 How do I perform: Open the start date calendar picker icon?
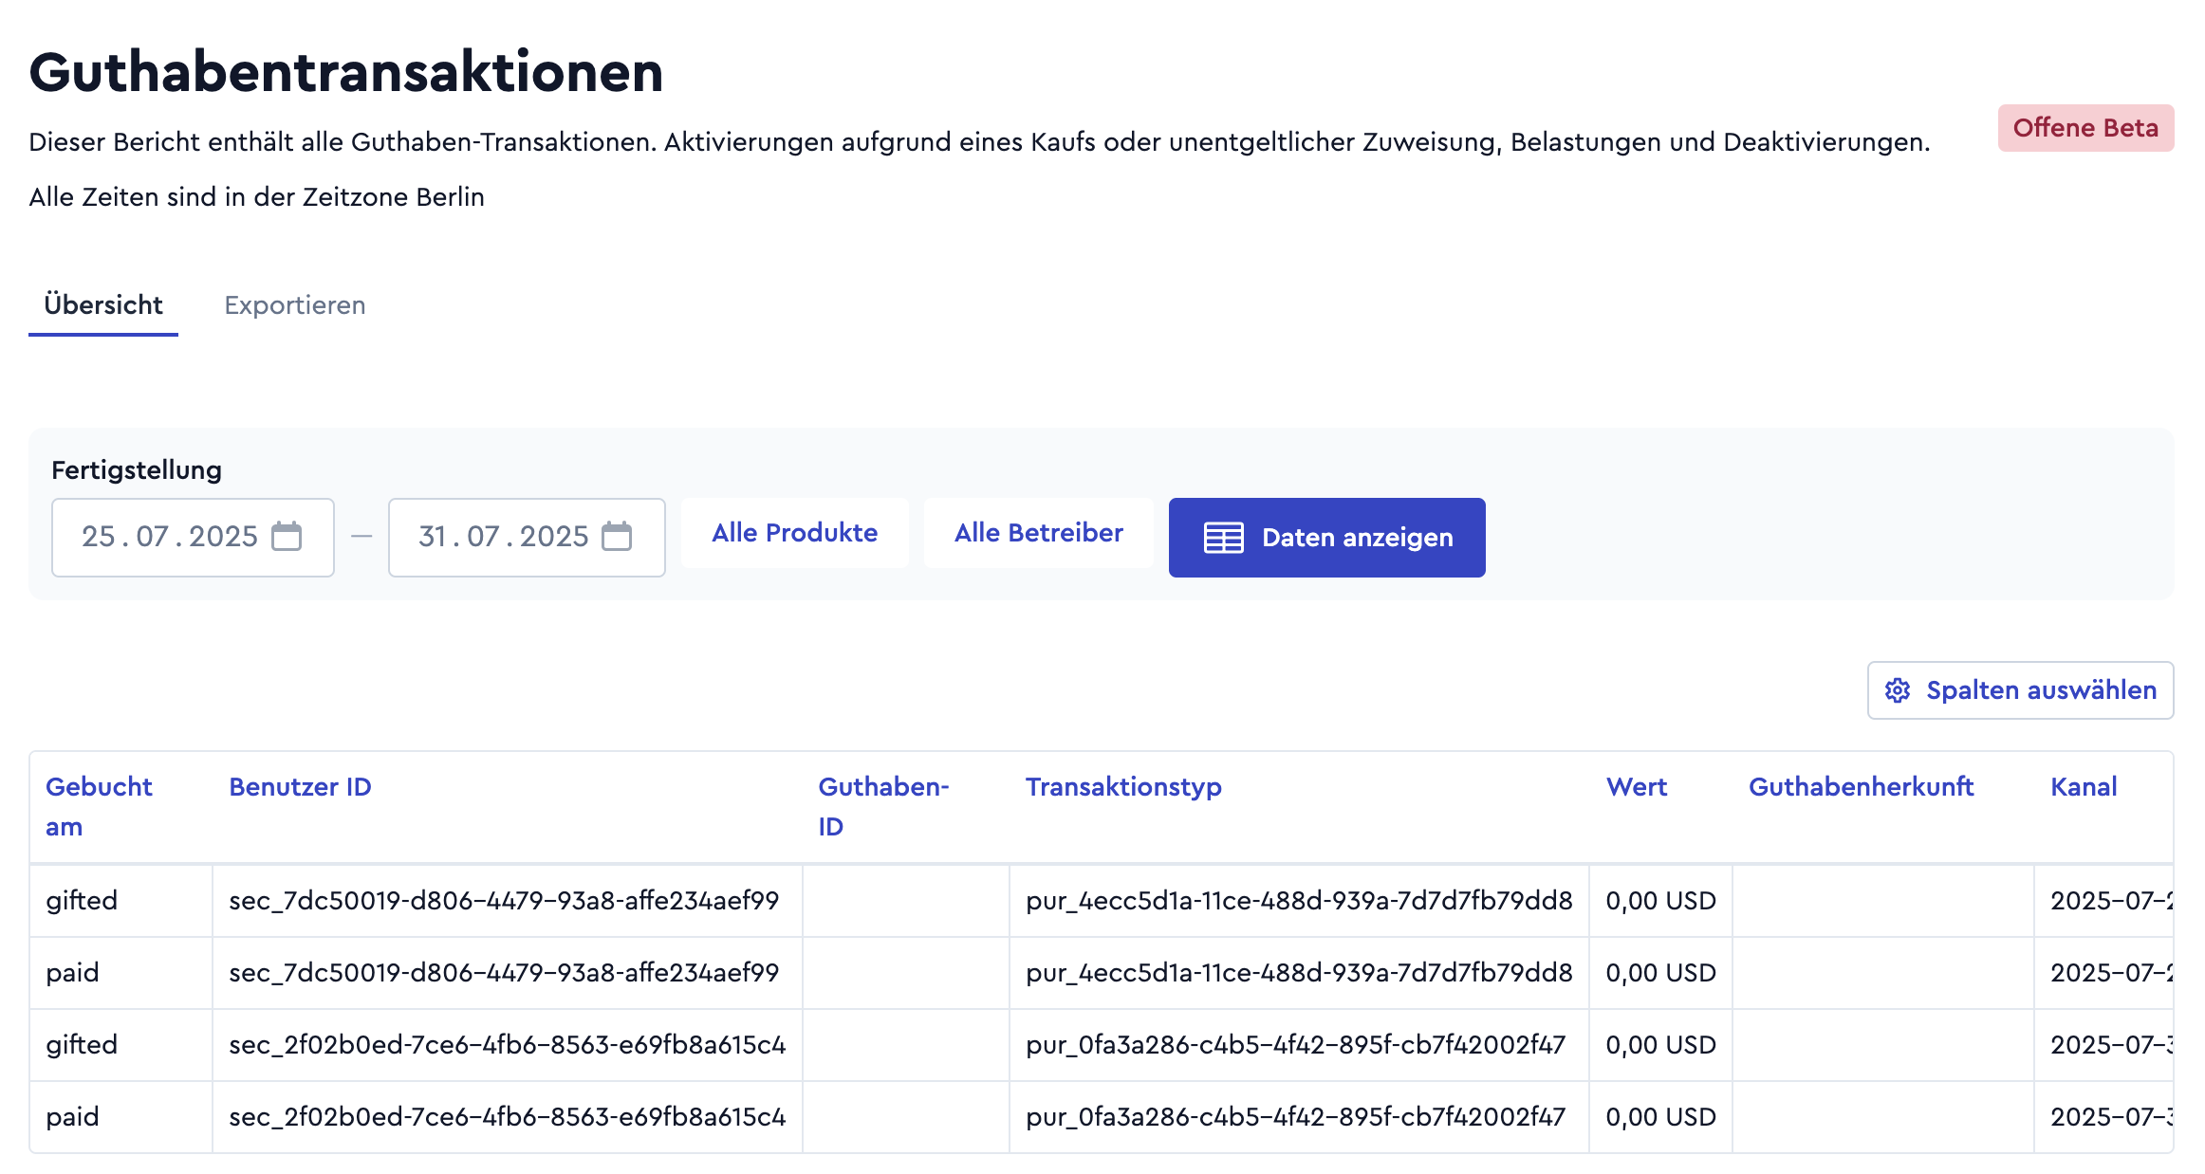[x=287, y=536]
